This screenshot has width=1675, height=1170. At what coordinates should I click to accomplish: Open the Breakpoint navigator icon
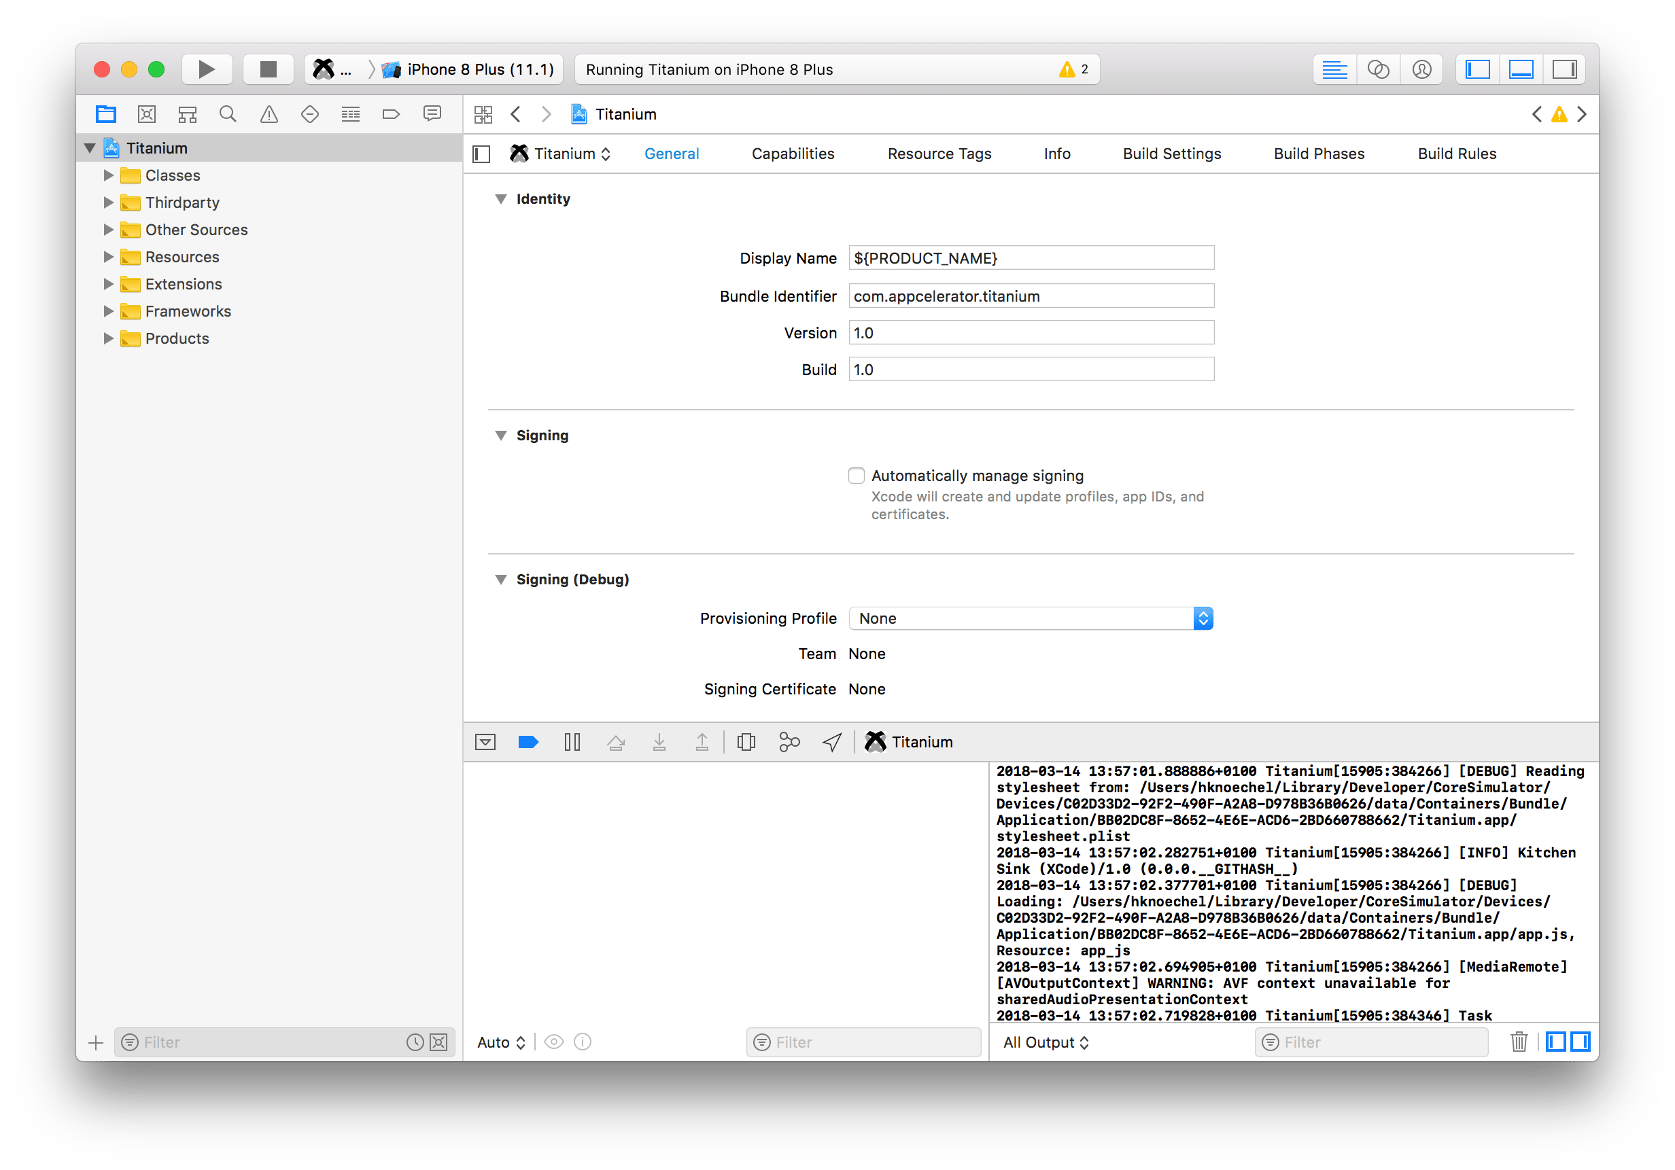pos(391,114)
